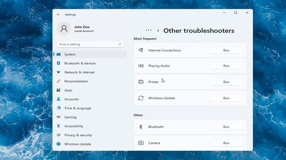286x160 pixels.
Task: Close the Settings window
Action: [247, 12]
